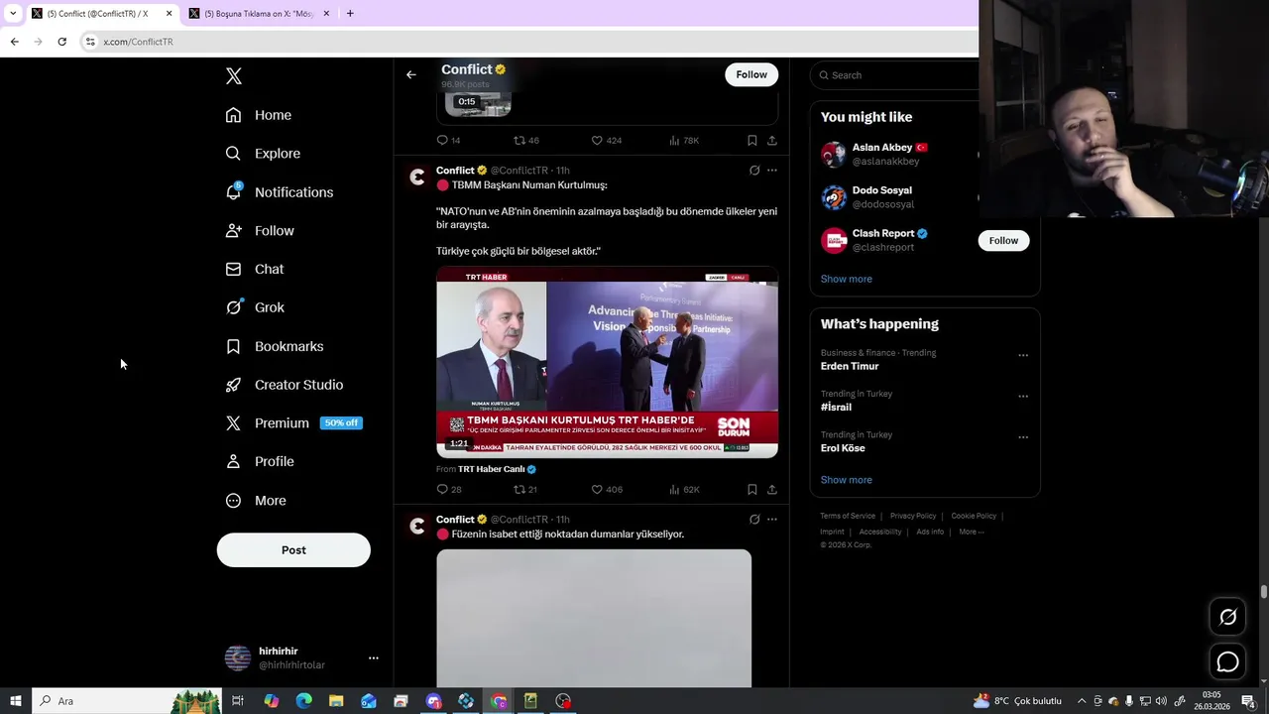
Task: Open more options for Erden Timur trend
Action: tap(1023, 355)
